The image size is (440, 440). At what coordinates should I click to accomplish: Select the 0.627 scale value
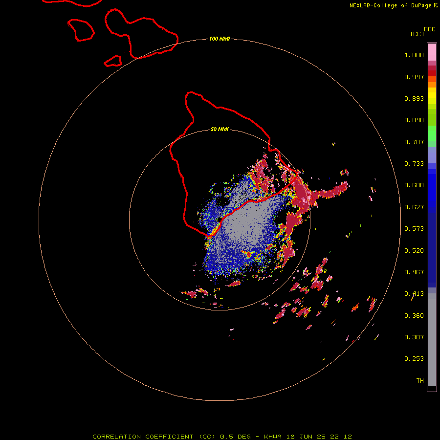[x=414, y=207]
